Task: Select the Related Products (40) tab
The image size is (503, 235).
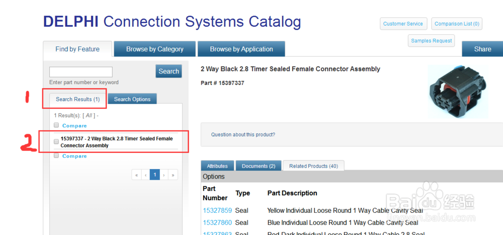Action: [x=313, y=166]
